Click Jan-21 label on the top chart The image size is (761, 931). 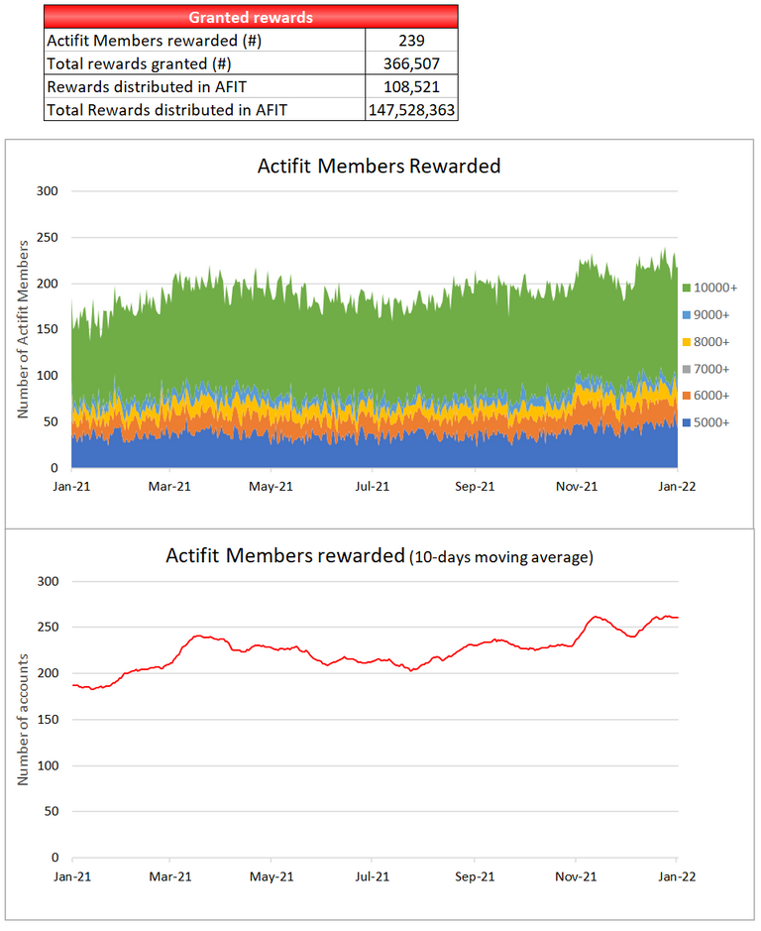click(x=71, y=486)
